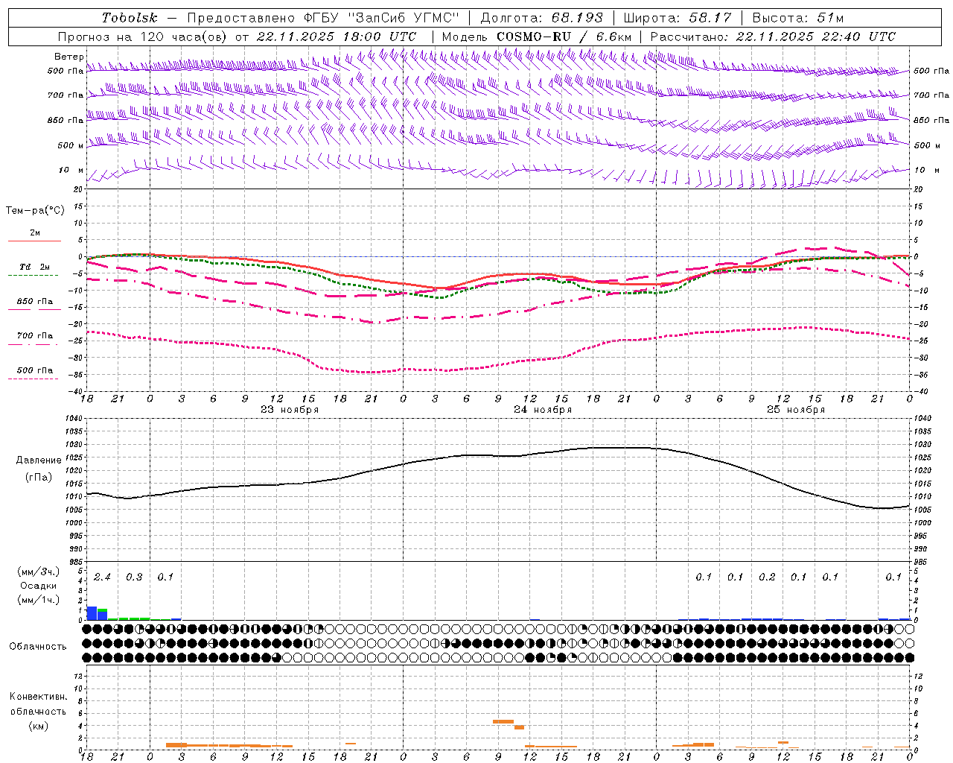
Task: Click the dotted line sample under '500 гПа' legend
Action: 33,379
